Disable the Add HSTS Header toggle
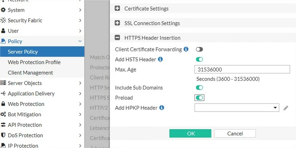Viewport: 296px width, 148px height. (x=200, y=59)
